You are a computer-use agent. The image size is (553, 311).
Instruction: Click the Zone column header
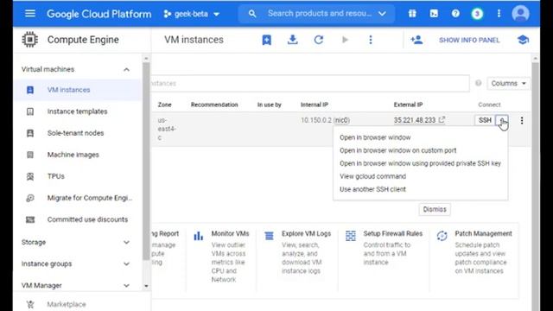tap(164, 105)
